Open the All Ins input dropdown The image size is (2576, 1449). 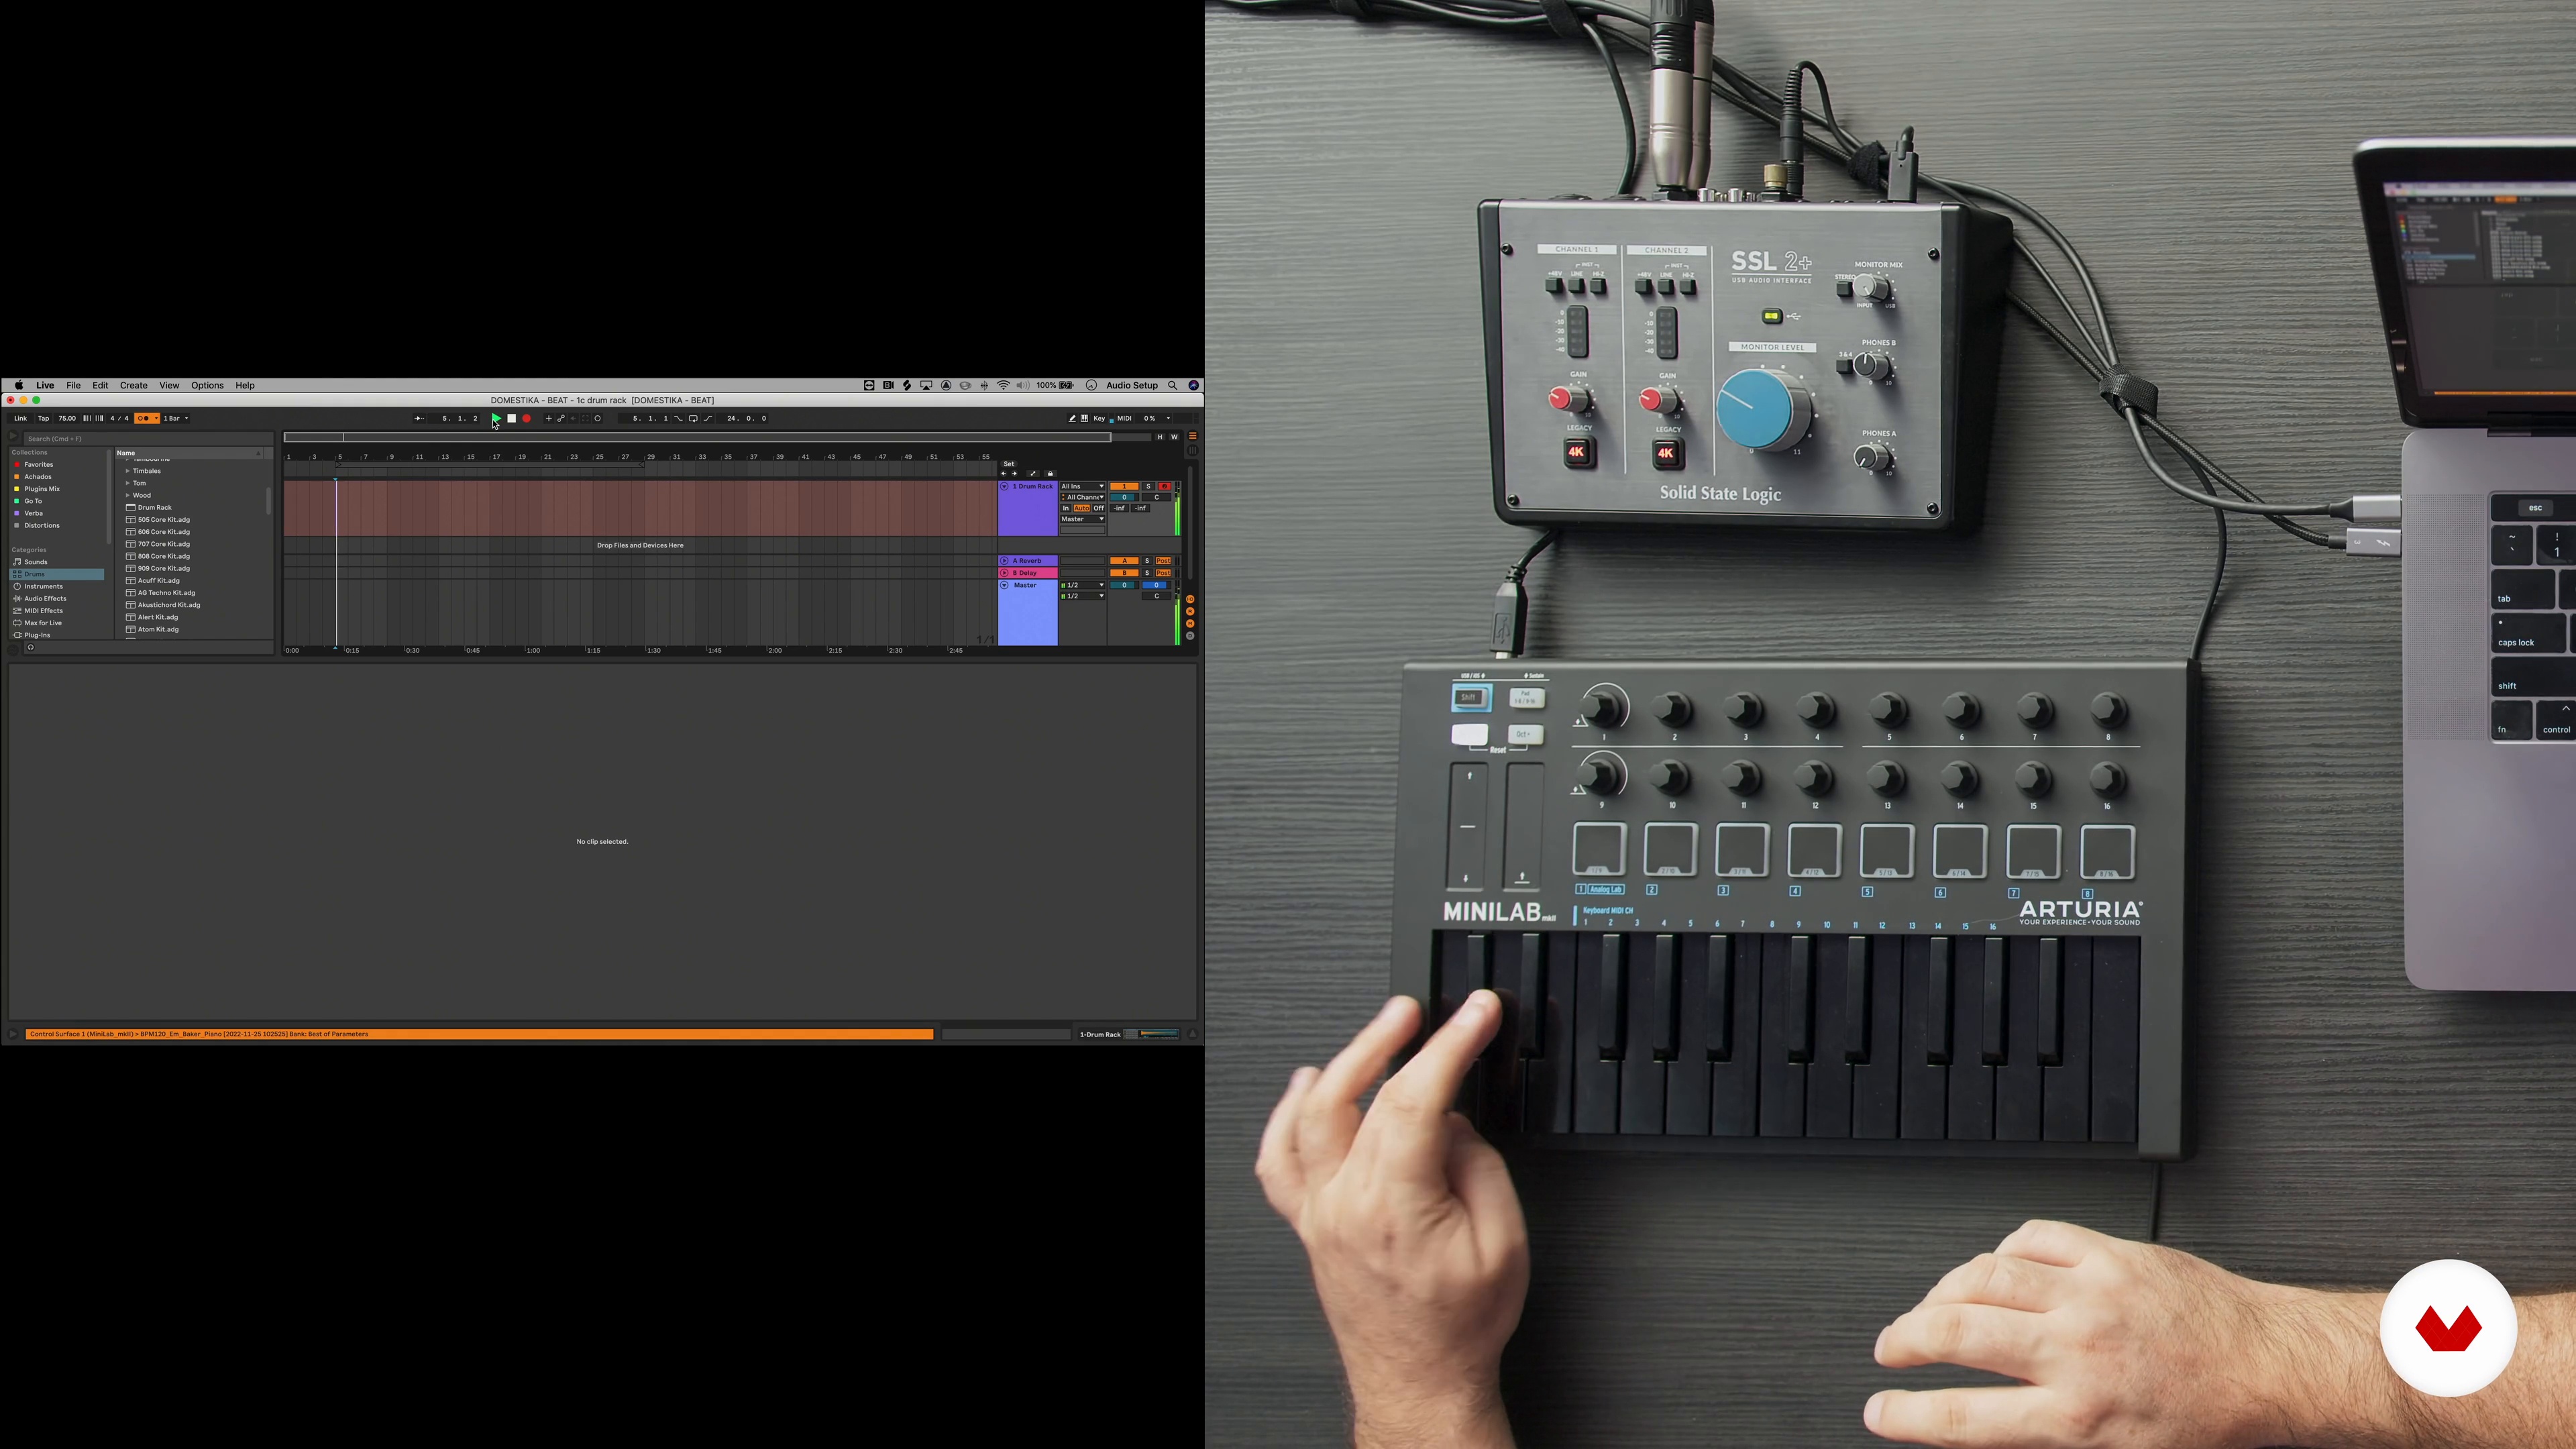coord(1082,486)
